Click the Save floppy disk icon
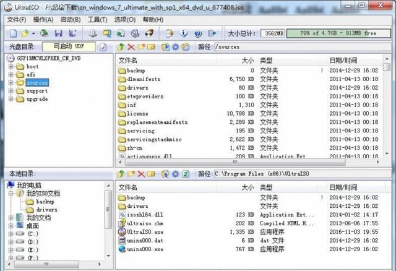The width and height of the screenshot is (396, 271). coord(59,33)
